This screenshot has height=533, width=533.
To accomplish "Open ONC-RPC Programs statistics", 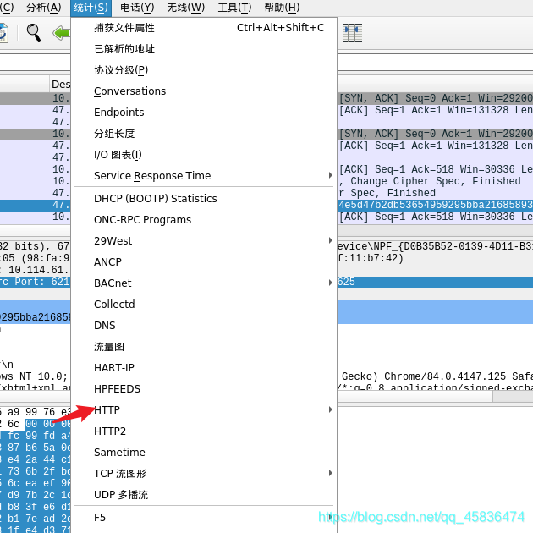I will click(204, 220).
